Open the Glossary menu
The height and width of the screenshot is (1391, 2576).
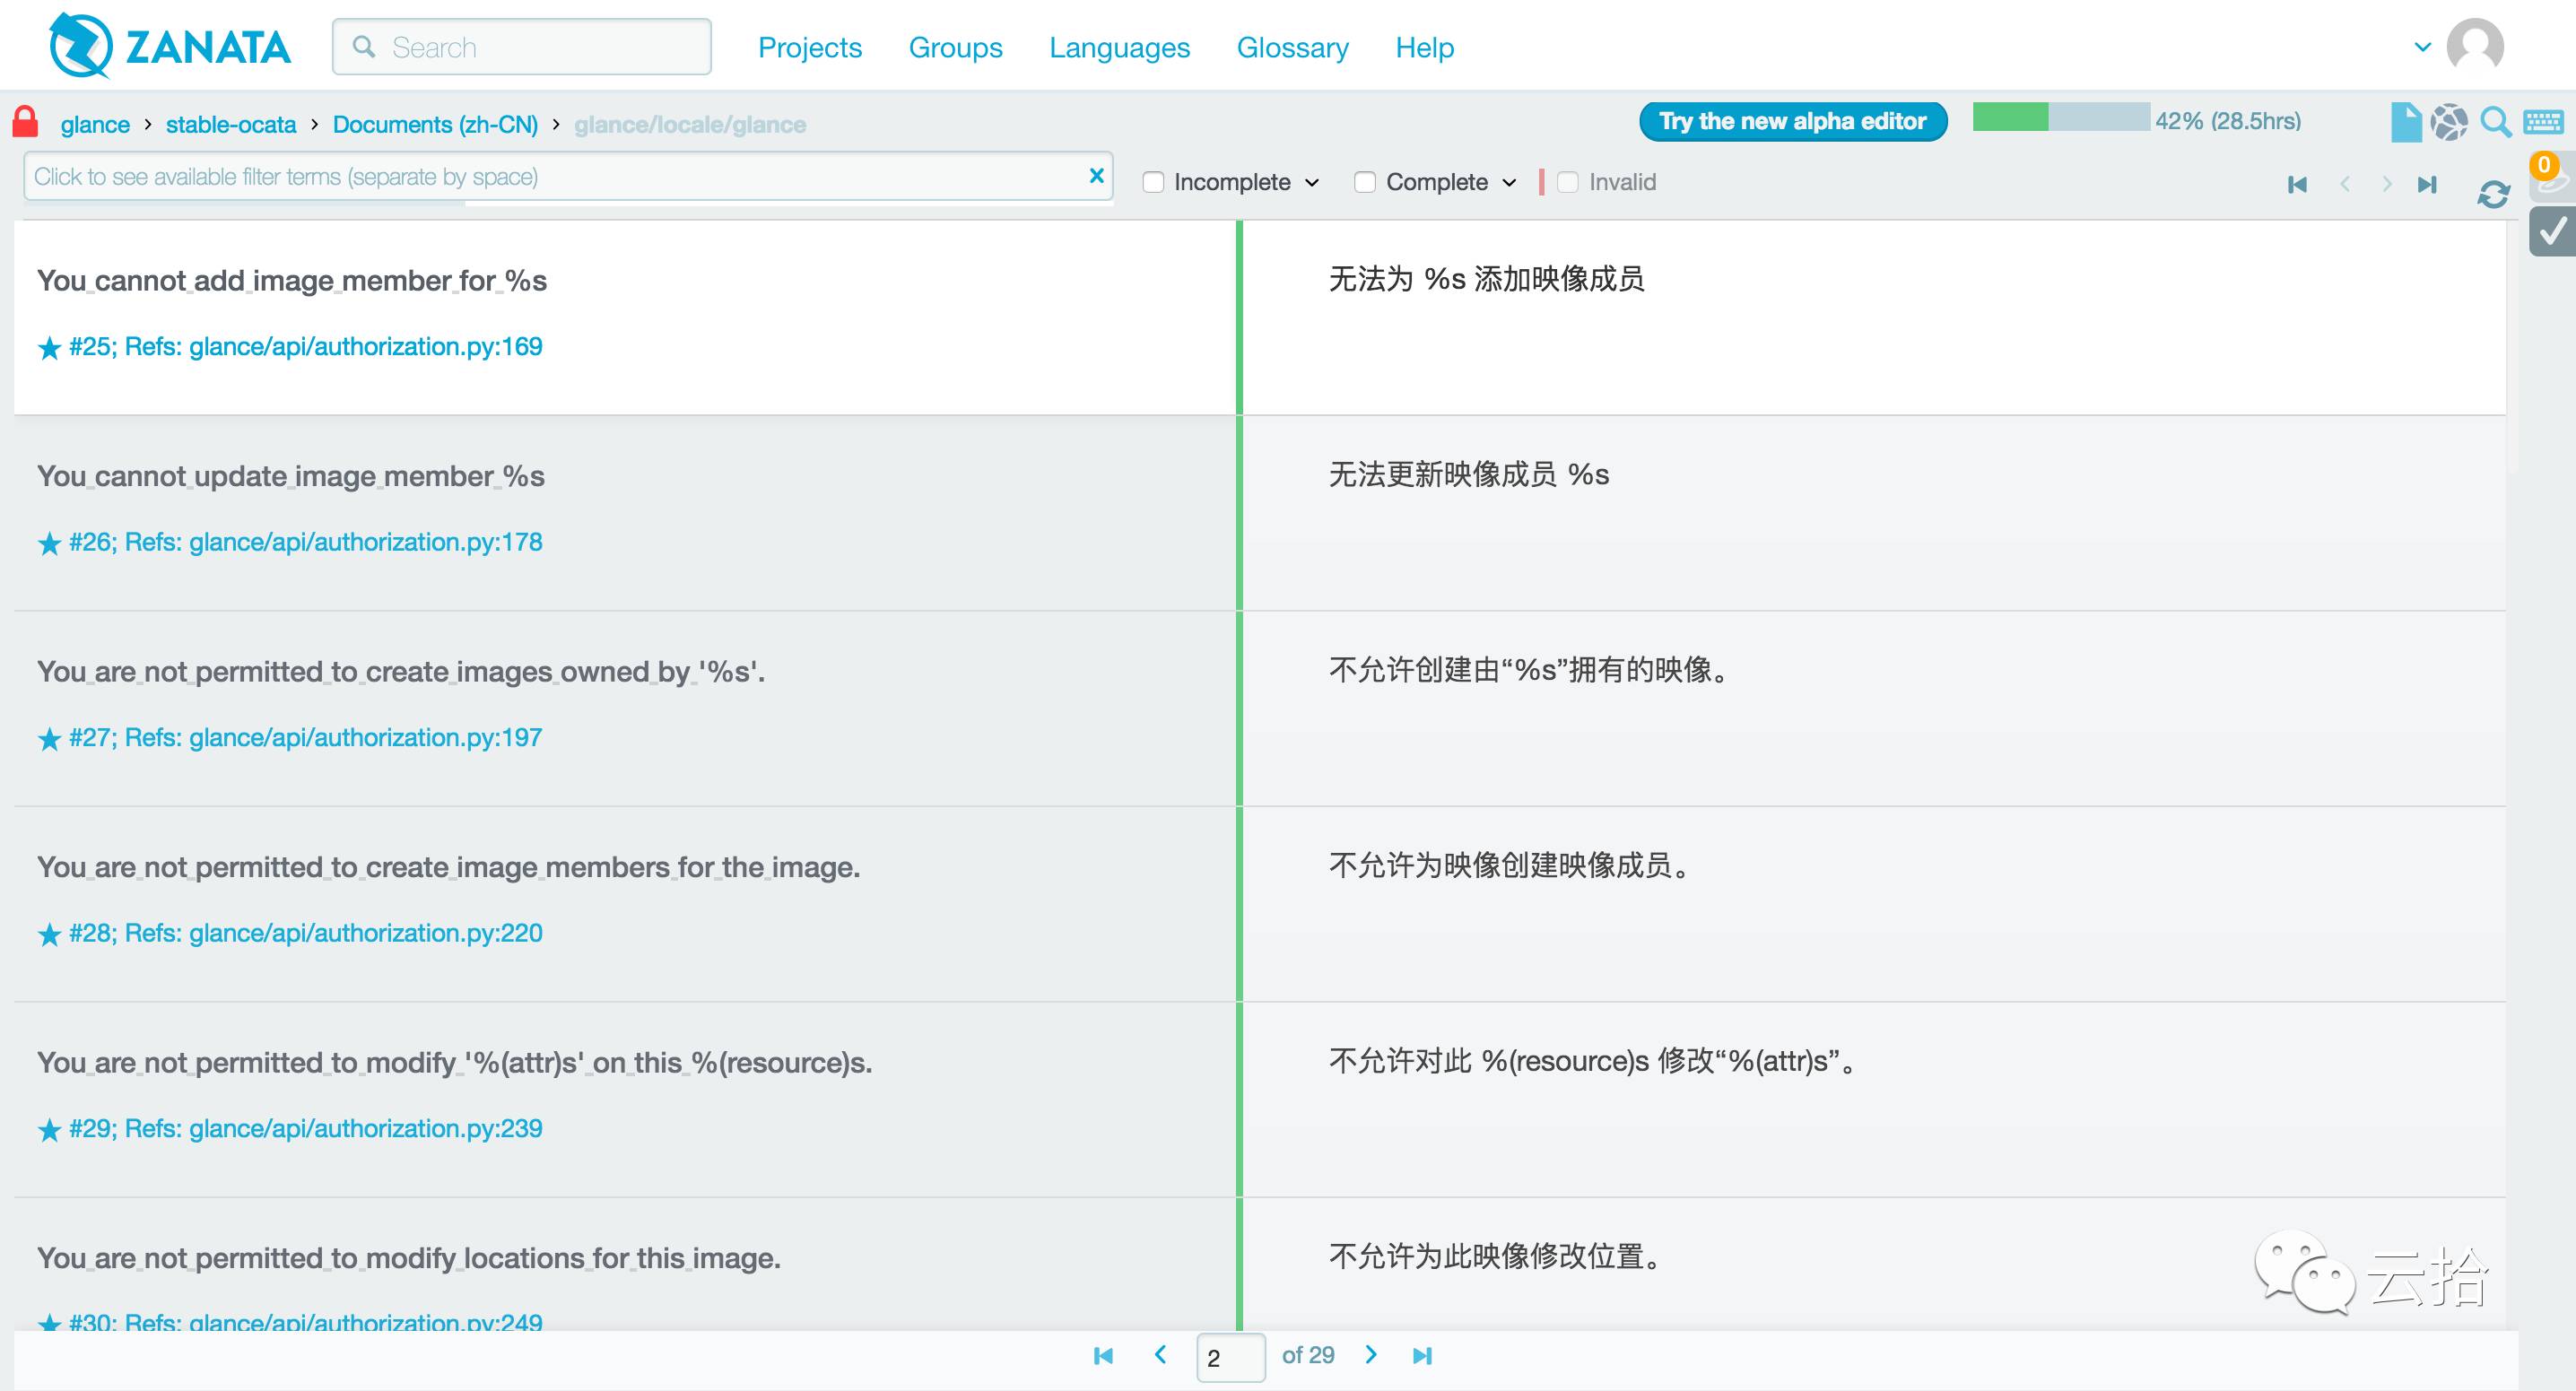coord(1292,47)
